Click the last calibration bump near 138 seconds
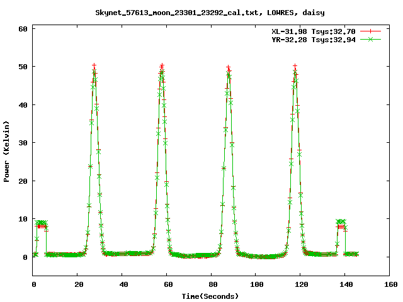The width and height of the screenshot is (403, 302). pyautogui.click(x=341, y=223)
